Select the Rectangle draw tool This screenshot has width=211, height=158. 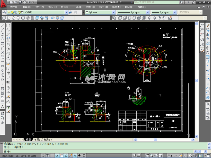[x=2, y=43]
